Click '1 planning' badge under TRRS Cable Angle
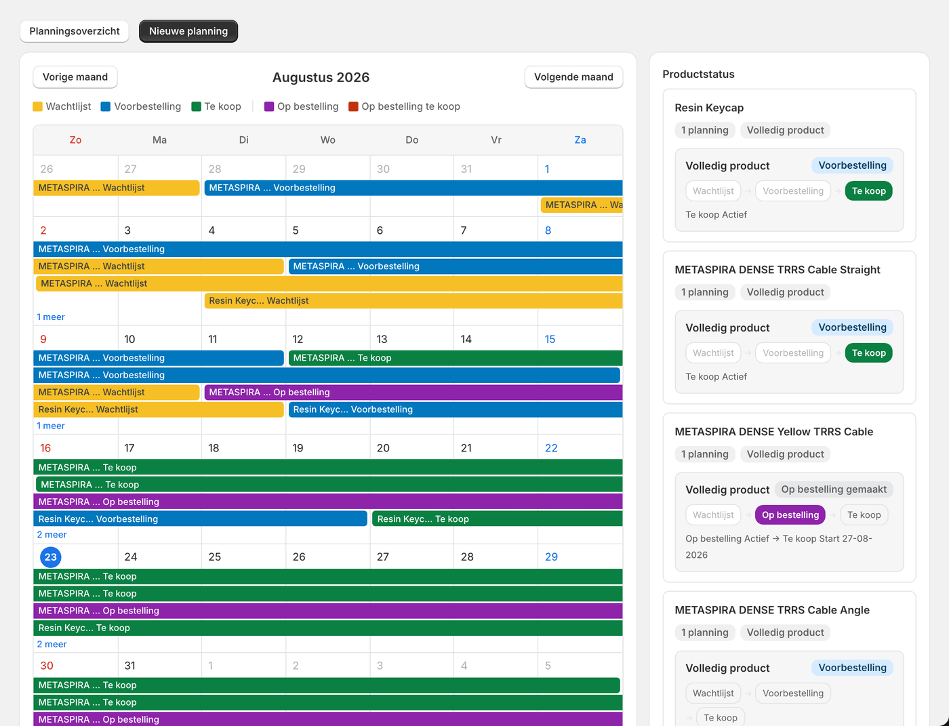The height and width of the screenshot is (726, 949). 705,632
